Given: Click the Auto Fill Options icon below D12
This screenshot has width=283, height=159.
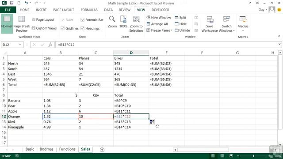Looking at the screenshot, I should click(152, 122).
